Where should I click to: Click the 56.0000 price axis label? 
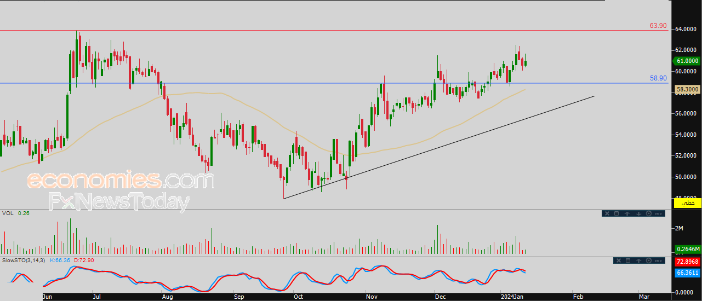pos(687,113)
